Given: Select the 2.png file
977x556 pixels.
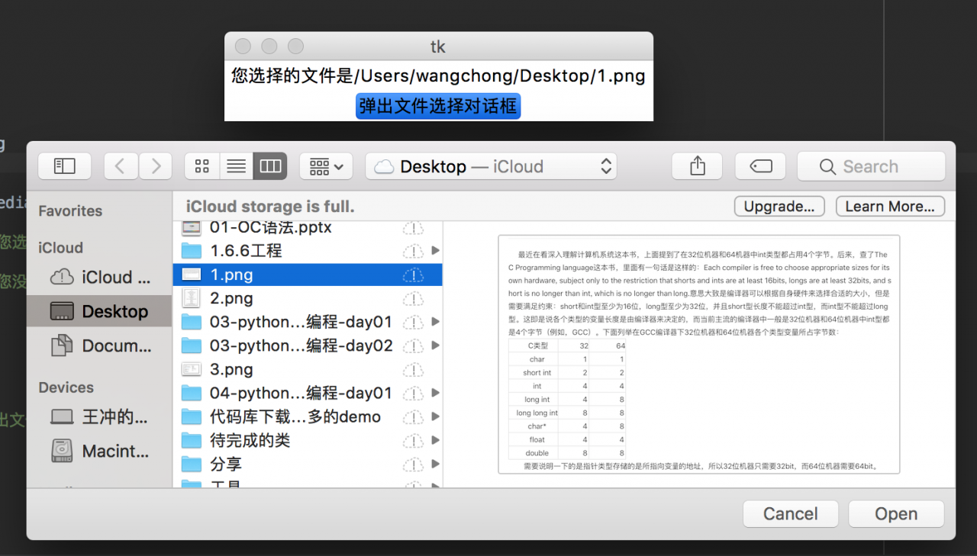Looking at the screenshot, I should tap(308, 298).
